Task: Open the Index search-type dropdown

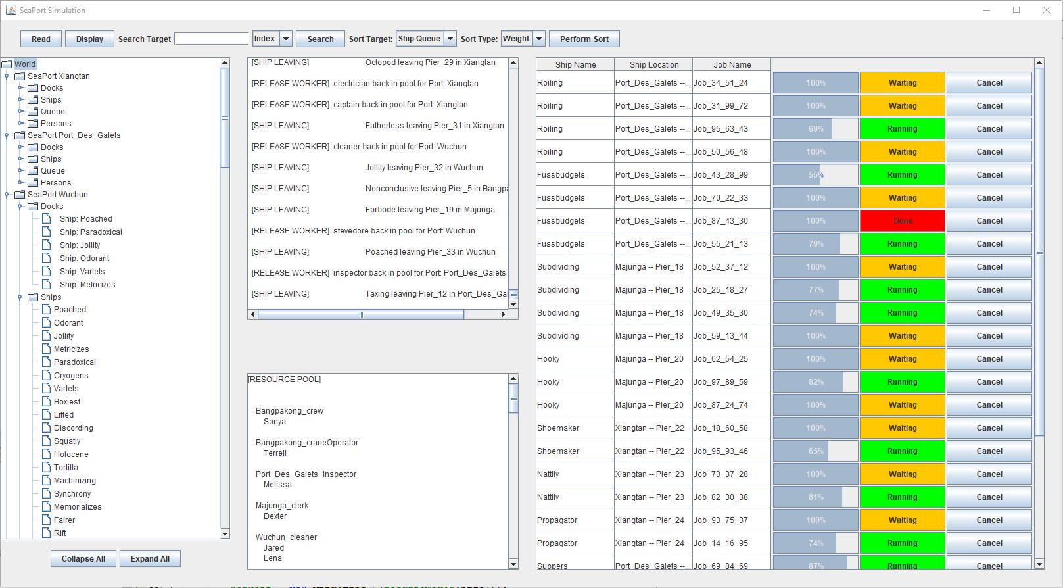Action: [x=286, y=39]
